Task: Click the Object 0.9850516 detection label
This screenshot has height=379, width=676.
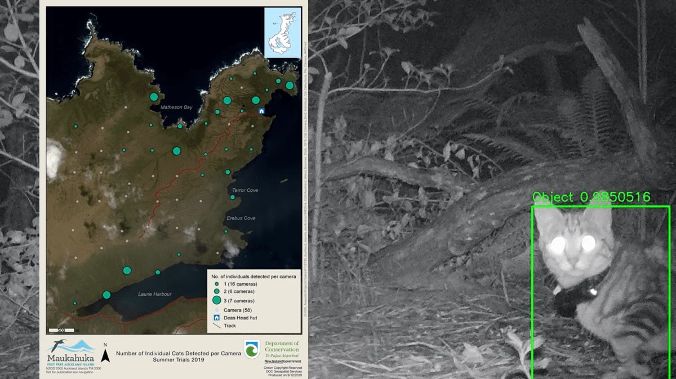Action: coord(591,197)
